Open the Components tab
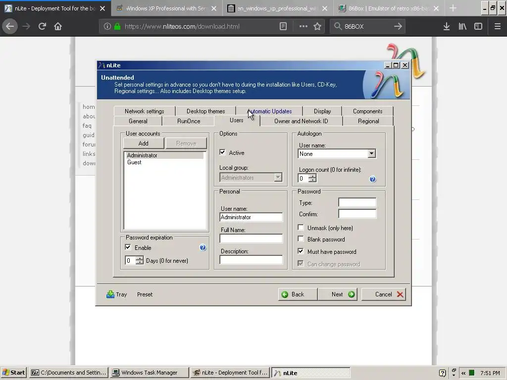 368,111
